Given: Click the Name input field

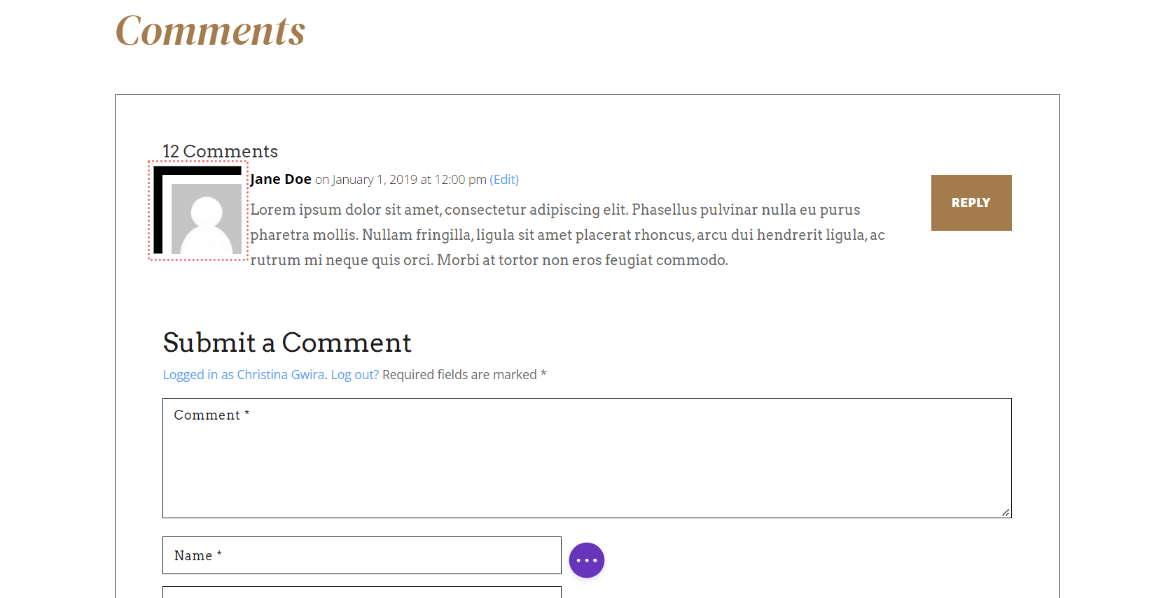Looking at the screenshot, I should point(361,555).
